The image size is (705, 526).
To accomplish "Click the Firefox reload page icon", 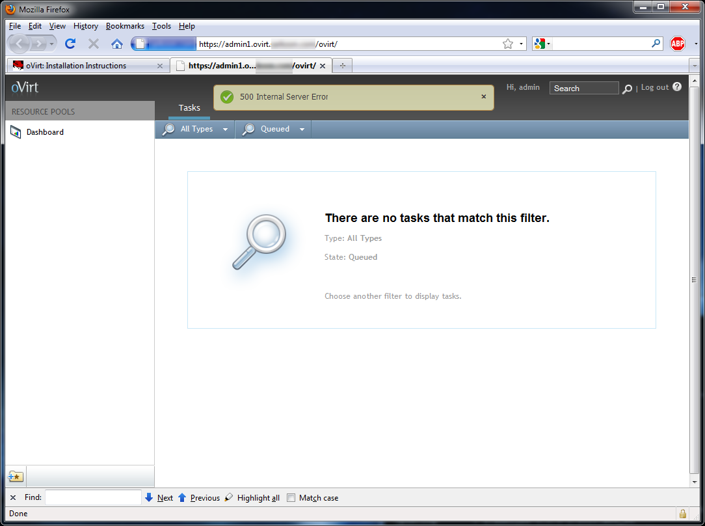I will 70,44.
